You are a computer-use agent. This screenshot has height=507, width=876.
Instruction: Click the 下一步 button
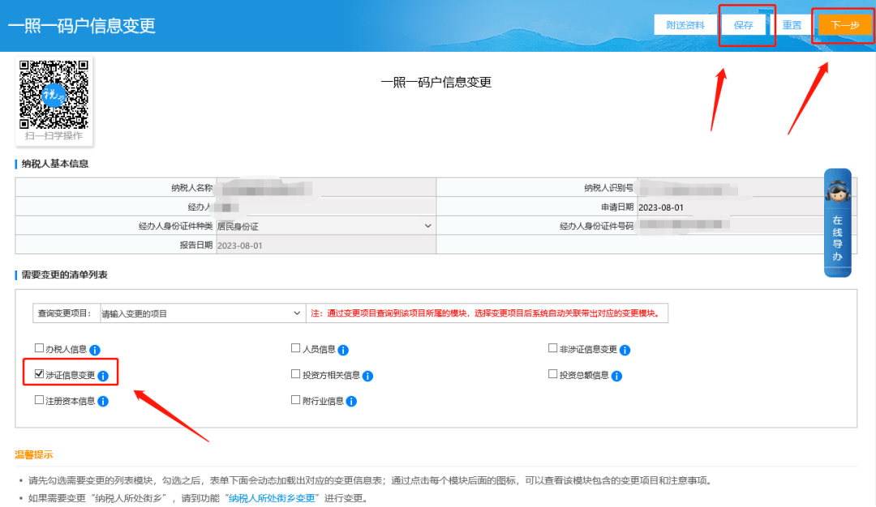(x=843, y=24)
